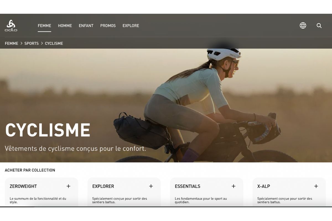Open search with the magnifier icon

[x=319, y=25]
